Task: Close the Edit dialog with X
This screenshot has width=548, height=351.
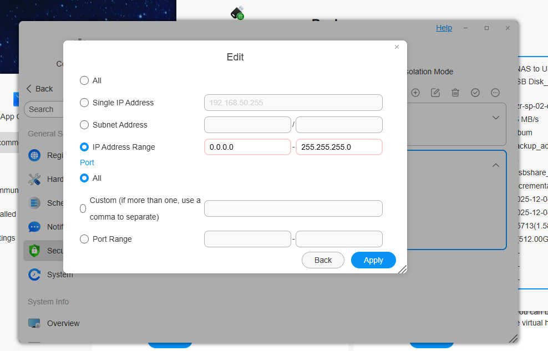Action: point(397,47)
